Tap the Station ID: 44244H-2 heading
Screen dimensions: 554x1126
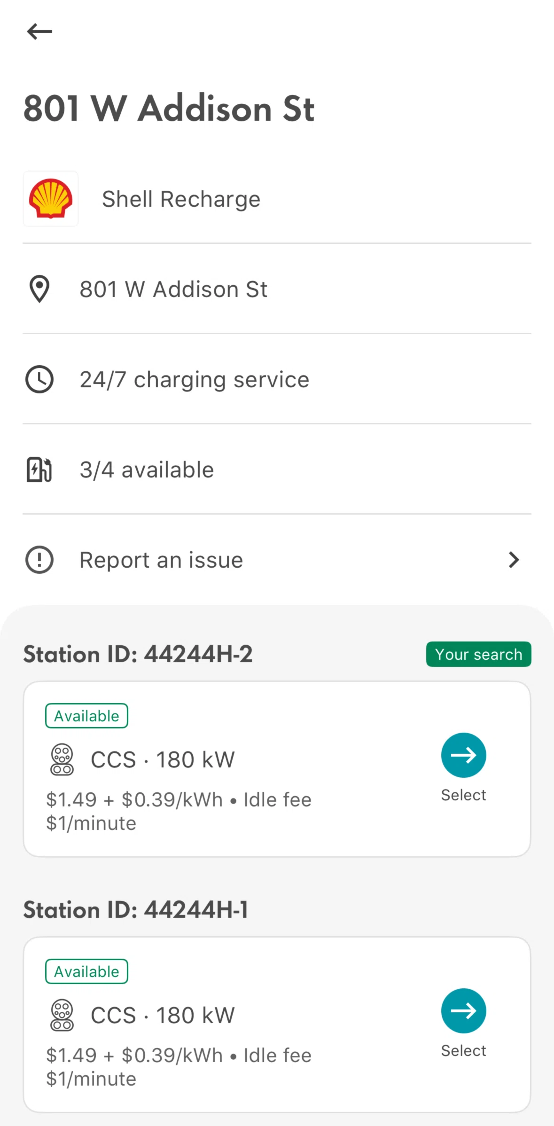tap(138, 654)
